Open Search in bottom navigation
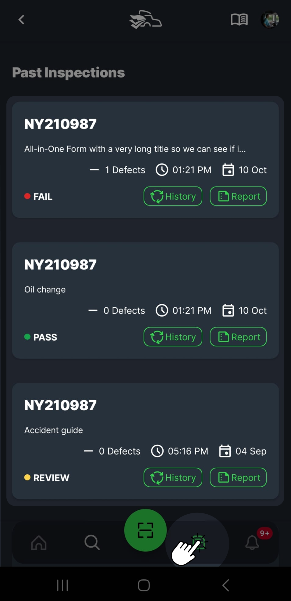291x601 pixels. pyautogui.click(x=92, y=542)
